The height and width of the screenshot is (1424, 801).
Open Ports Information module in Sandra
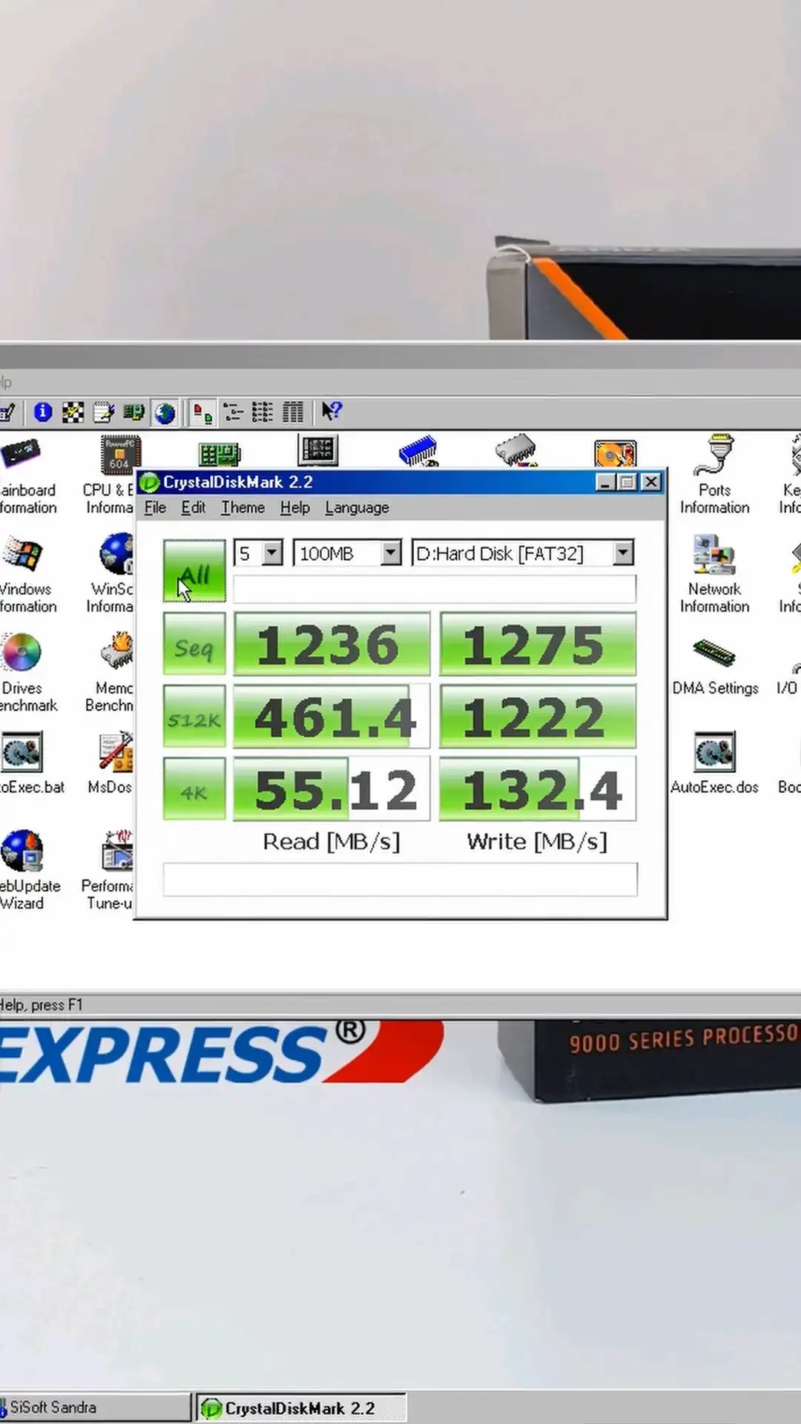point(715,475)
